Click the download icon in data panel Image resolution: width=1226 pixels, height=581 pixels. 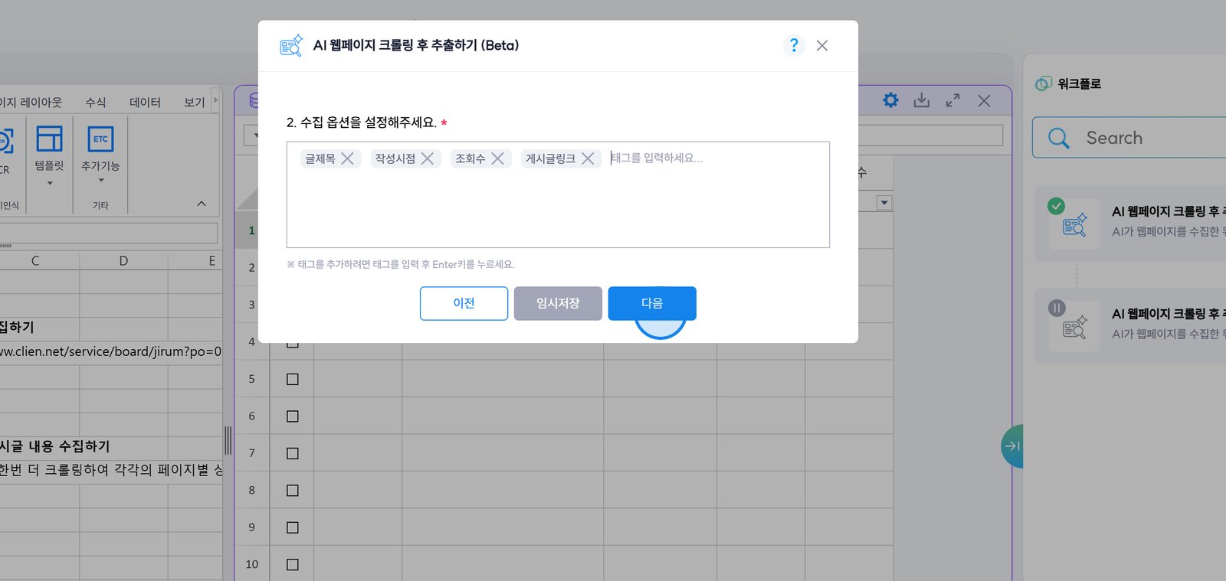coord(922,100)
